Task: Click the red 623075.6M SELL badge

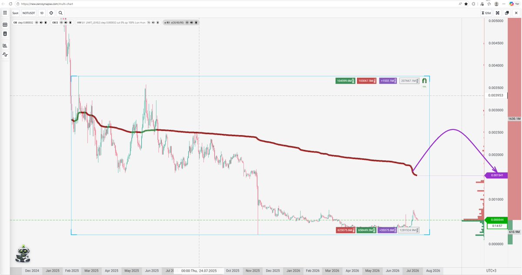Action: click(x=345, y=230)
